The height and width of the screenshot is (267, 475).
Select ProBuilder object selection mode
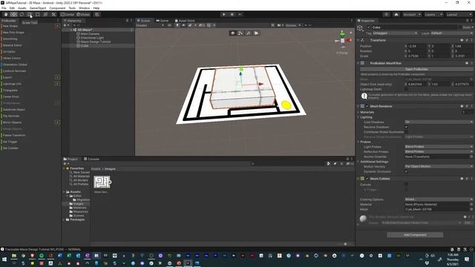[x=232, y=33]
